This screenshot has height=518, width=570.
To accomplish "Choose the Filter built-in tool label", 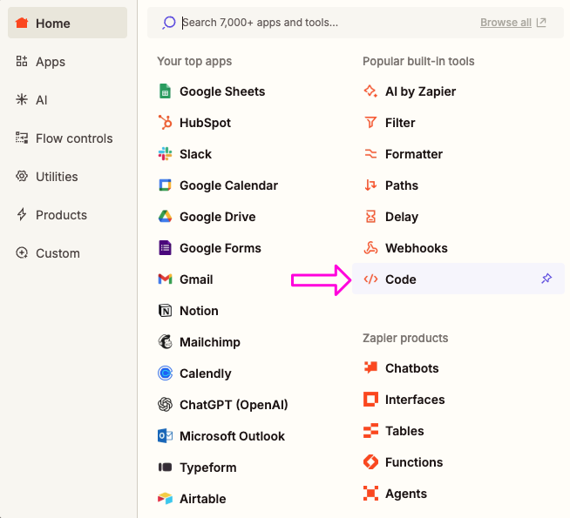I will tap(400, 123).
